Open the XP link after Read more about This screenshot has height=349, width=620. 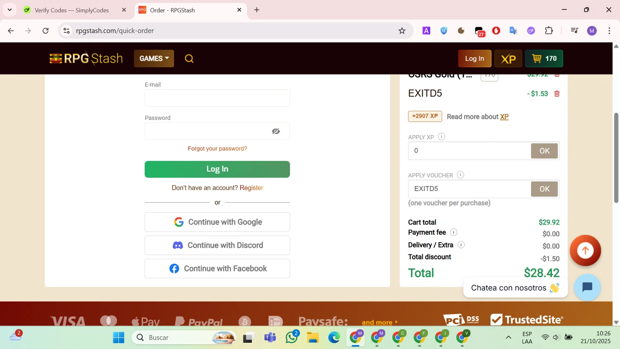504,117
